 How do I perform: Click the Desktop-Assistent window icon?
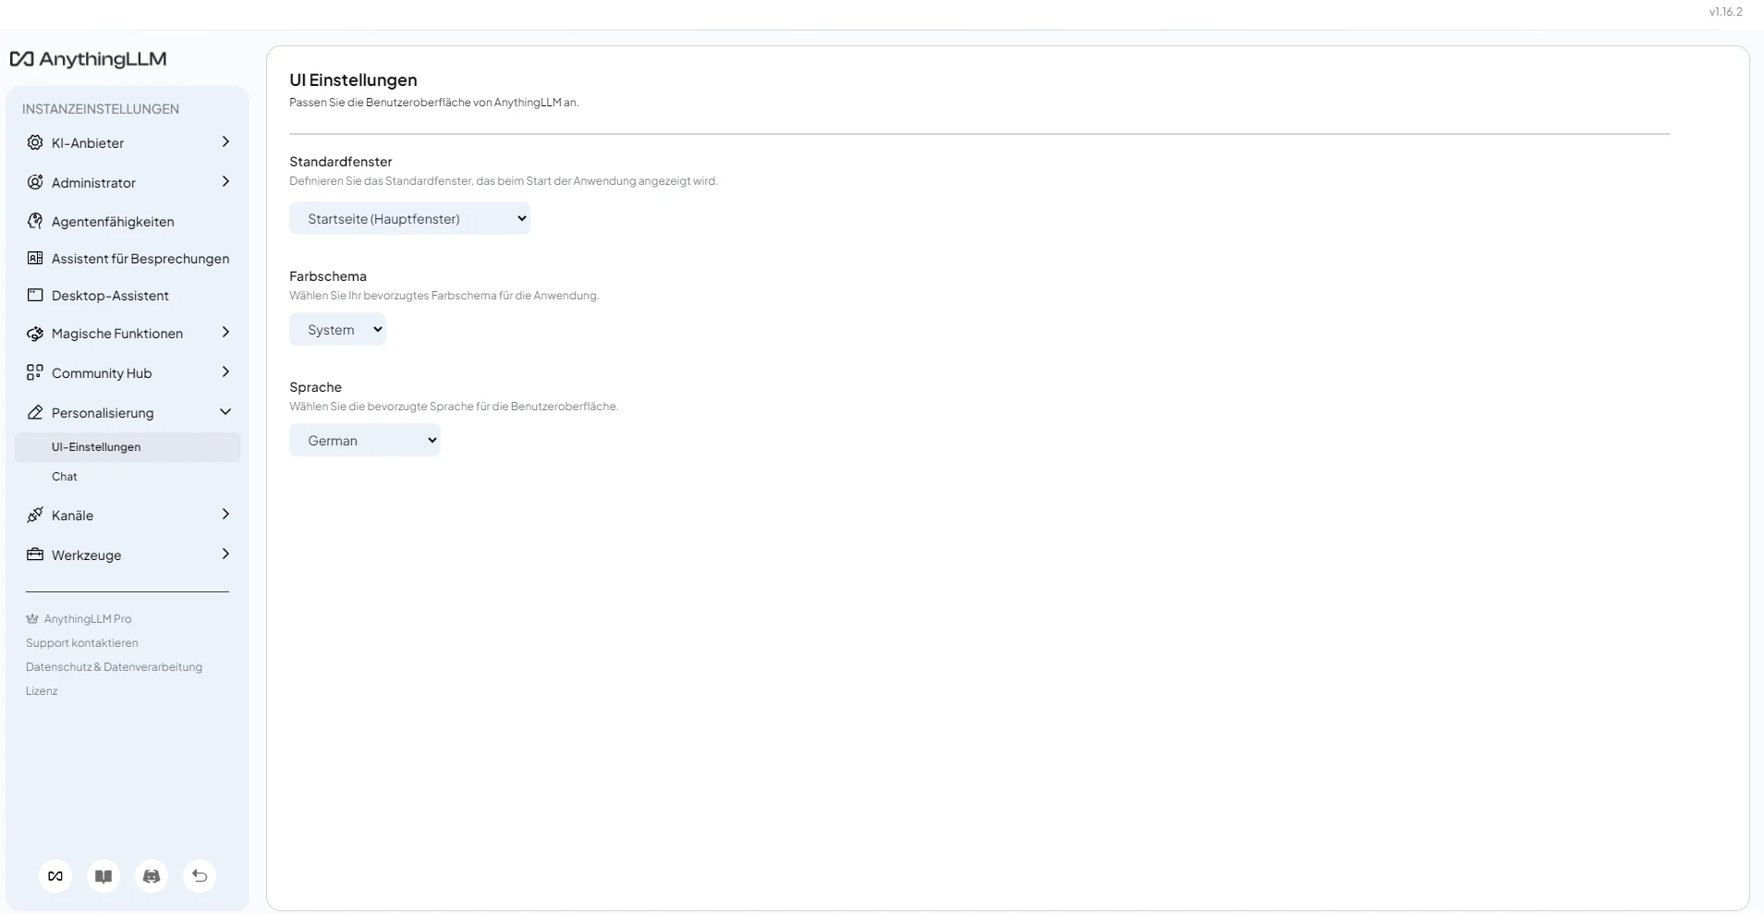35,295
